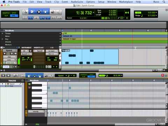The height and width of the screenshot is (126, 168).
Task: Mute the Click track
Action: point(15,66)
